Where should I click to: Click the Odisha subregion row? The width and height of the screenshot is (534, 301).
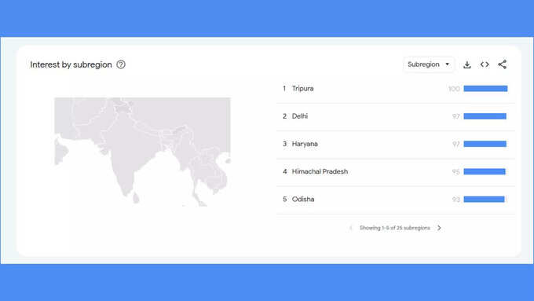tap(396, 200)
